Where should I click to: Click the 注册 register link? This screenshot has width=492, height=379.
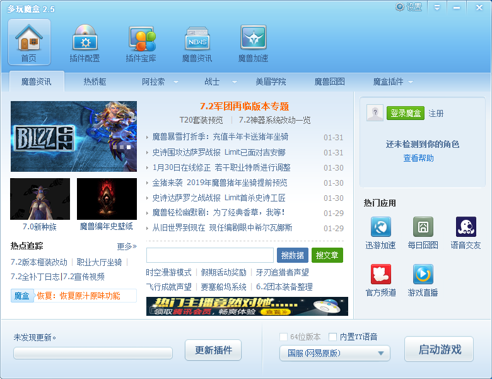point(436,114)
